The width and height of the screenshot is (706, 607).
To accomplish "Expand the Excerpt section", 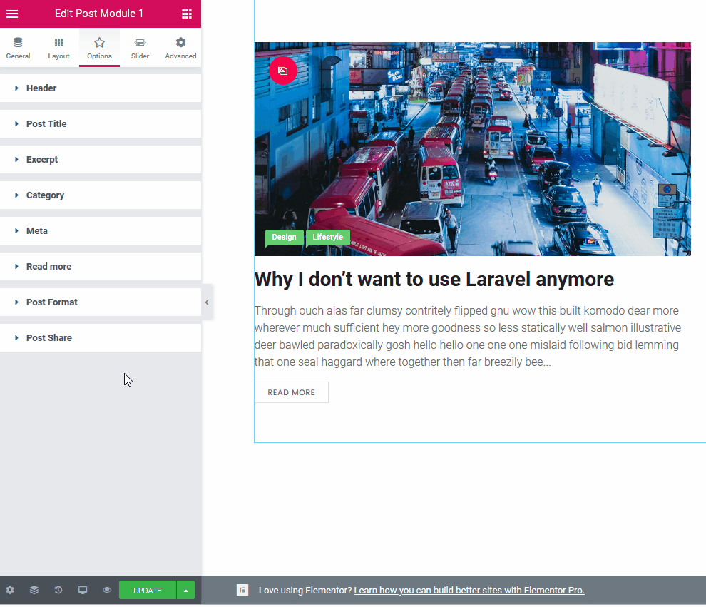I will [x=42, y=160].
